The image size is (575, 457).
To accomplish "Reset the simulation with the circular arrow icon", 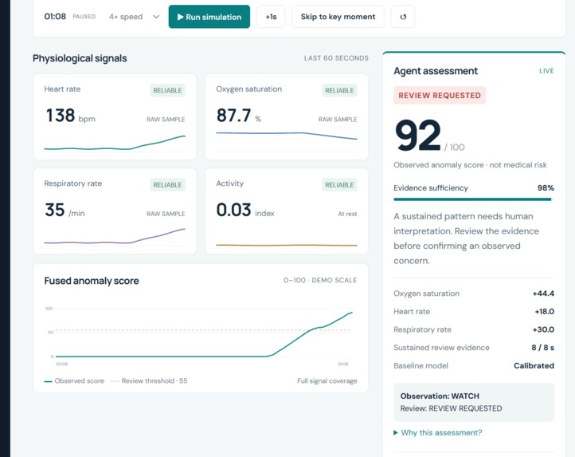I will pos(403,17).
